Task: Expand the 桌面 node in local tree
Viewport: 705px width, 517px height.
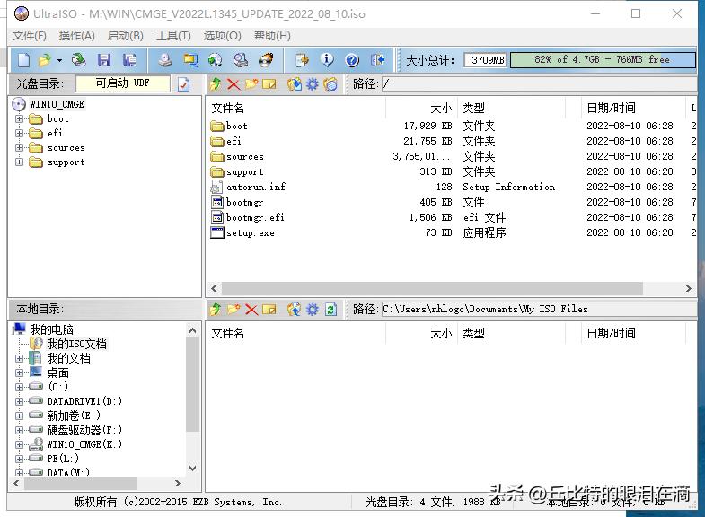Action: click(19, 372)
